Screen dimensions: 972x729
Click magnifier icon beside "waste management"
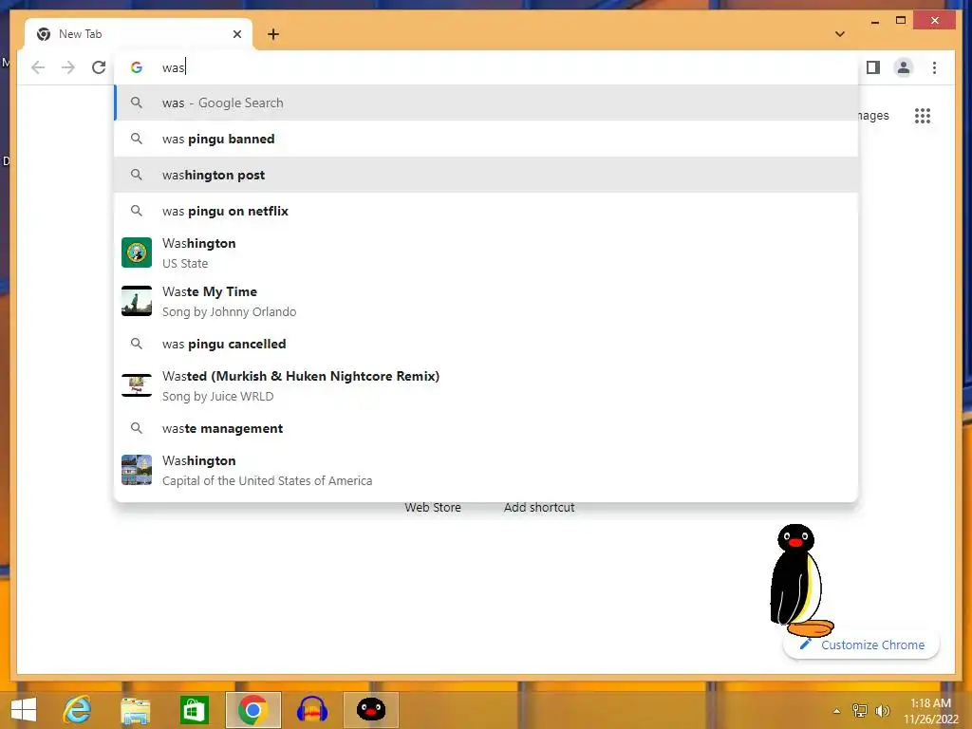coord(137,428)
